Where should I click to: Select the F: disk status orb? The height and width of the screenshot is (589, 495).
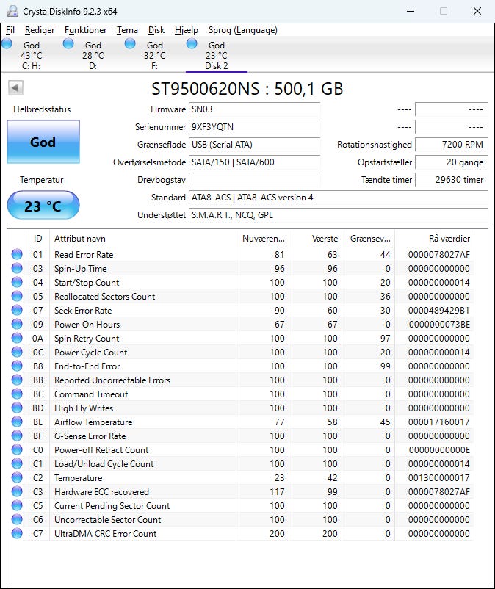click(x=130, y=44)
